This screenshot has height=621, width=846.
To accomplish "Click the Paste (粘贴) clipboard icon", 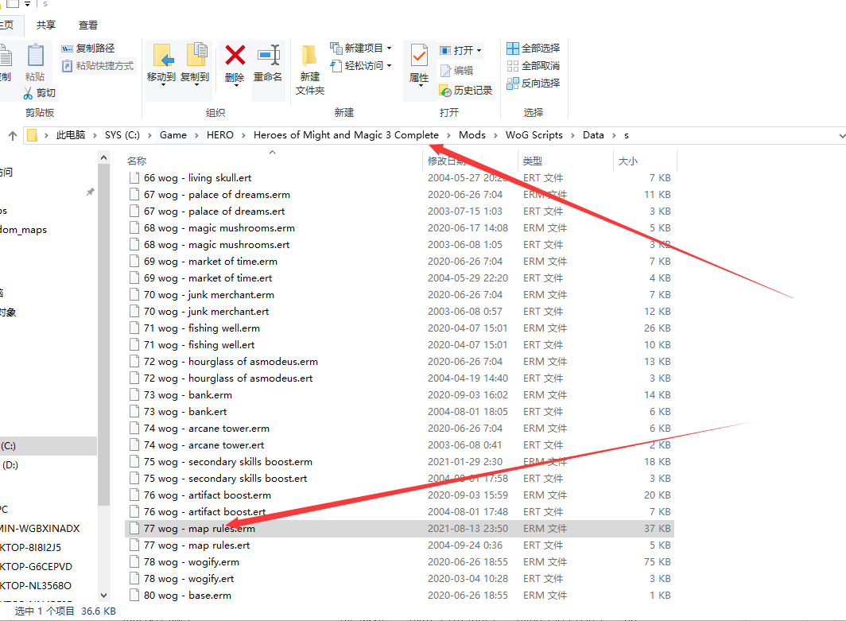I will click(x=36, y=56).
